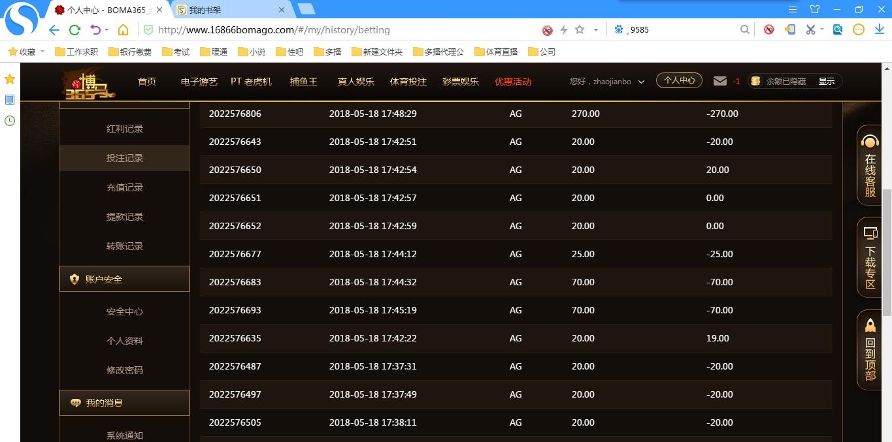Open the downloads arrow icon
The width and height of the screenshot is (892, 442).
click(880, 30)
